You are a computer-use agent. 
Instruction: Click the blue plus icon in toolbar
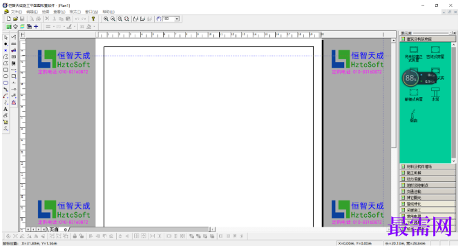(x=36, y=27)
